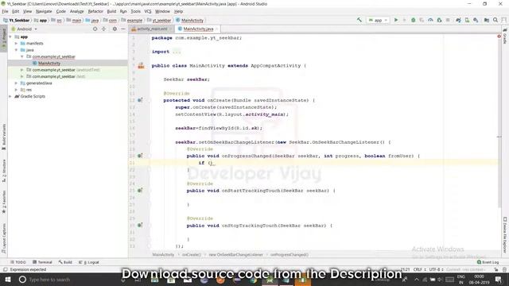This screenshot has width=509, height=286.
Task: Toggle the Device File Explorer side panel
Action: coord(505,235)
